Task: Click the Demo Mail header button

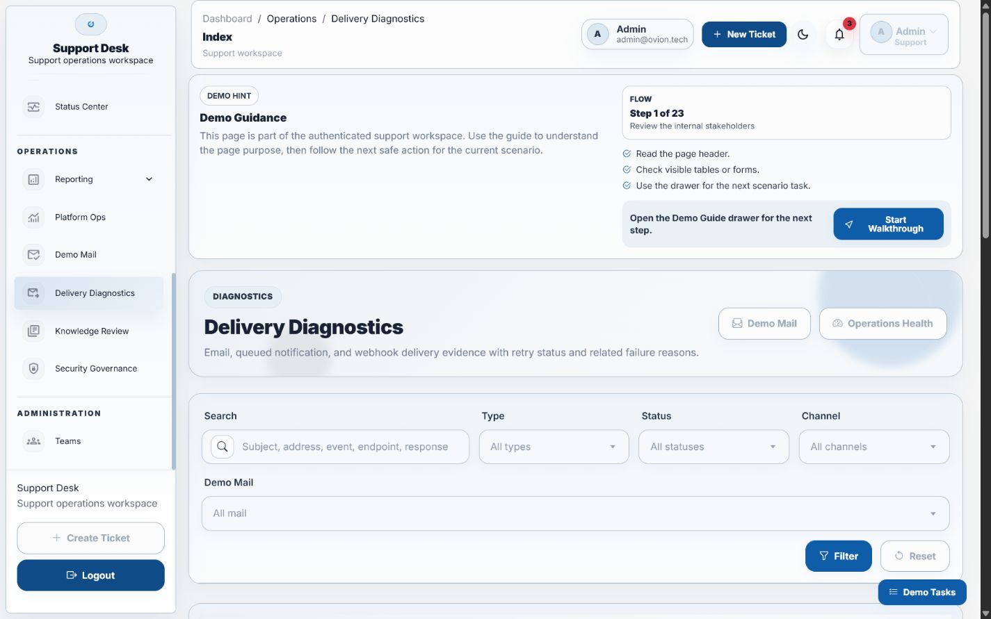Action: [x=764, y=324]
